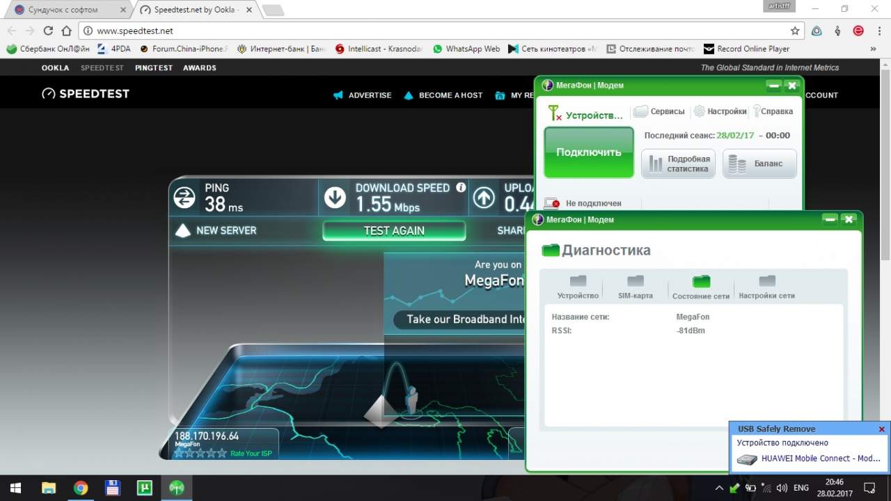
Task: Select the Состояние сети diagnostics tab
Action: (x=701, y=287)
